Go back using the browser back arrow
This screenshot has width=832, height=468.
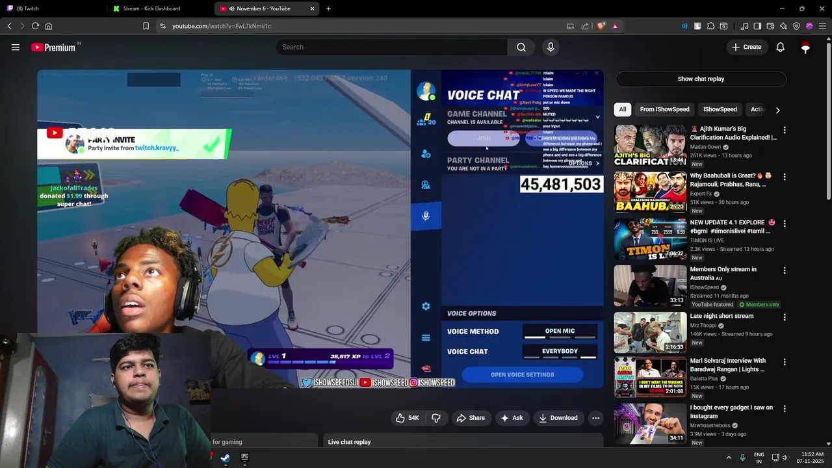[x=9, y=26]
